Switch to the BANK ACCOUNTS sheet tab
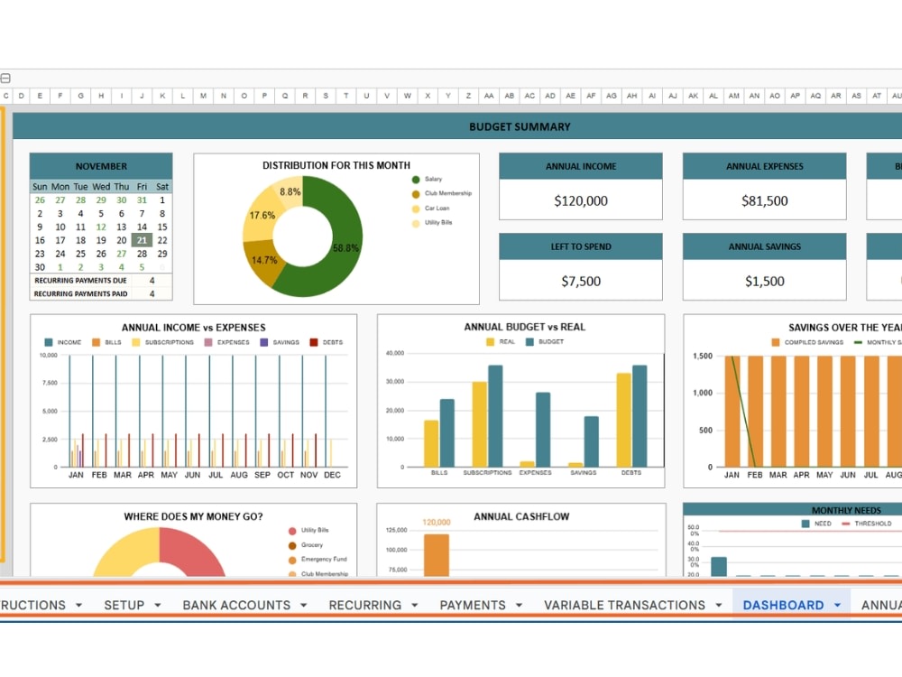This screenshot has width=902, height=677. (x=236, y=605)
